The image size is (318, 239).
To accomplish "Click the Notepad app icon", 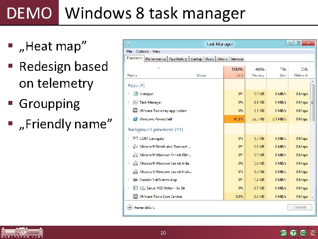I will coord(136,94).
